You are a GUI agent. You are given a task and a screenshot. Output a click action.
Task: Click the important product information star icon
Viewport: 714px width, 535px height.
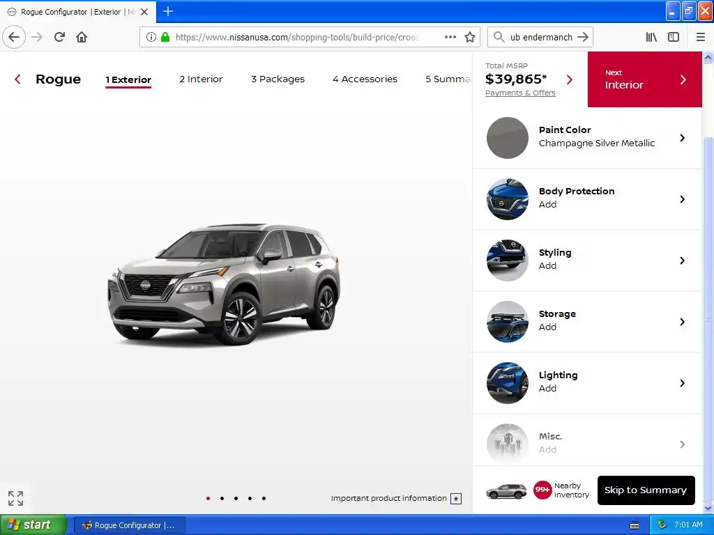pos(456,499)
